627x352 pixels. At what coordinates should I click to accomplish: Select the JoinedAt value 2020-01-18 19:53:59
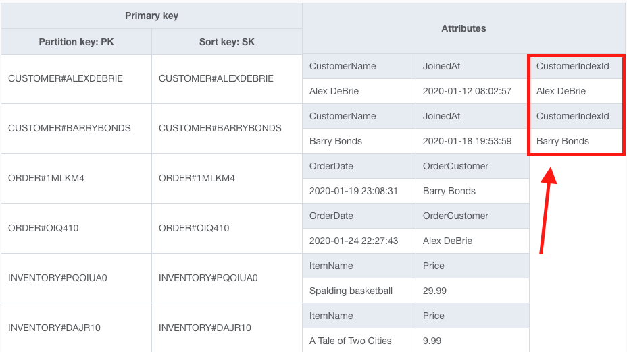pos(467,141)
